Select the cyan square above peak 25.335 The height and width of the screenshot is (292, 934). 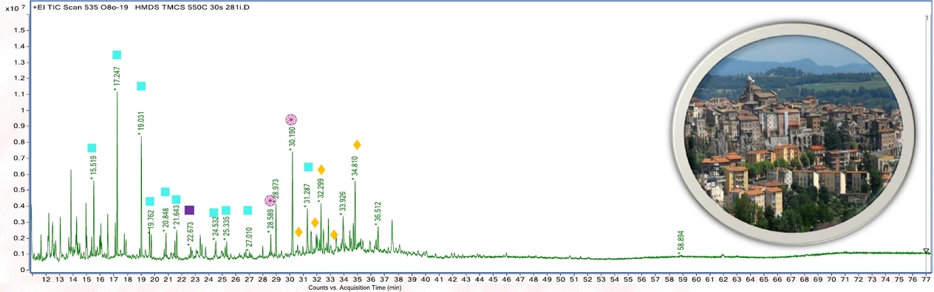click(226, 210)
